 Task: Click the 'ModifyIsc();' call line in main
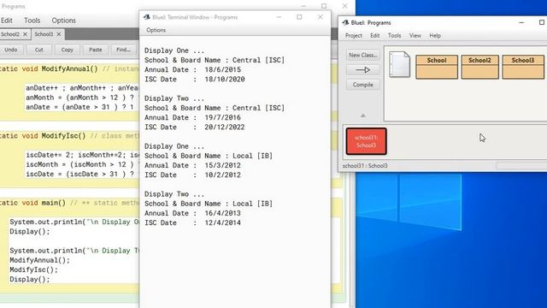click(x=34, y=269)
